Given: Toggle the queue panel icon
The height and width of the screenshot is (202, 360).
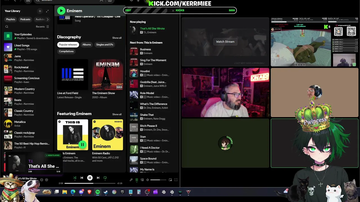Looking at the screenshot, I should pyautogui.click(x=137, y=180).
